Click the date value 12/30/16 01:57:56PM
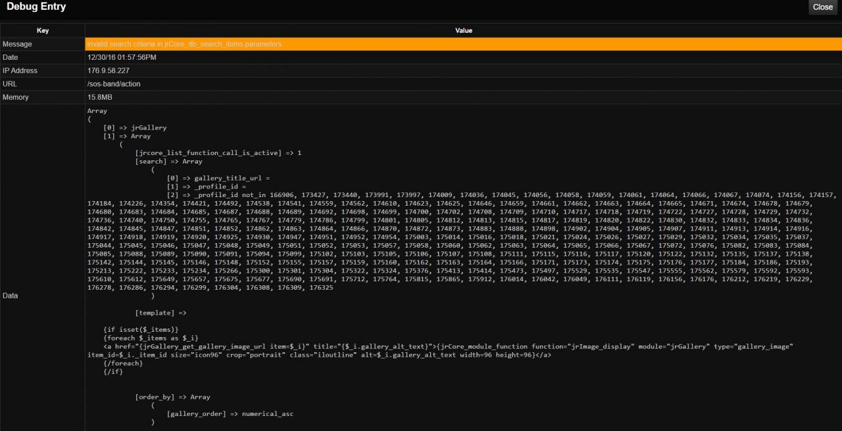This screenshot has width=842, height=431. click(122, 57)
